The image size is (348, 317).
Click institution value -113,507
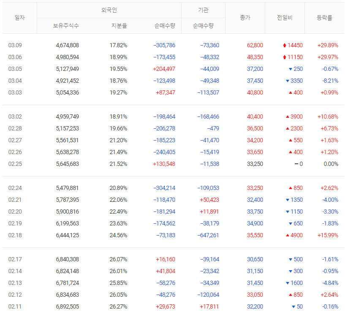pos(208,93)
